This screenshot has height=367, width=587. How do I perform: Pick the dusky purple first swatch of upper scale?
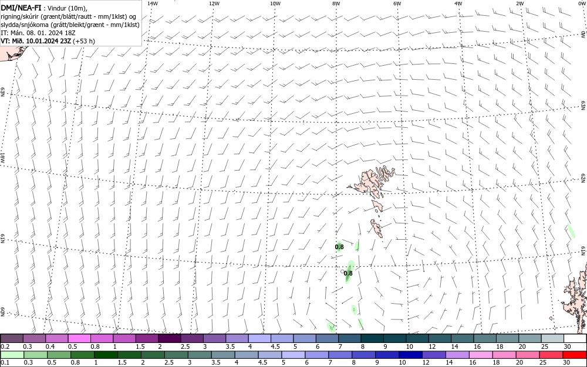pyautogui.click(x=12, y=338)
